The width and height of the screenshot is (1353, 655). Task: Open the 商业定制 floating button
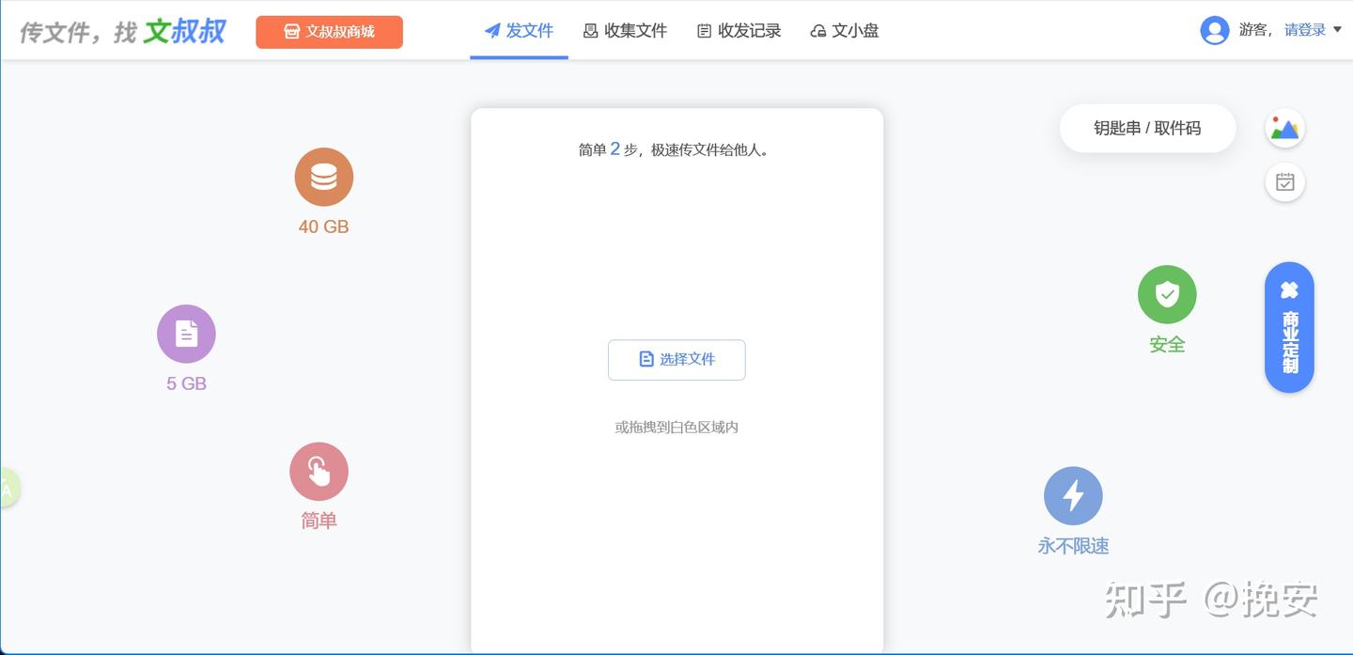[x=1289, y=327]
